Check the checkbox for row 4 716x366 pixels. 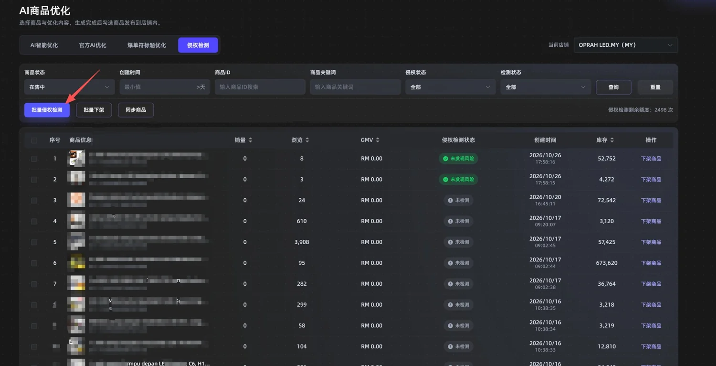coord(34,221)
